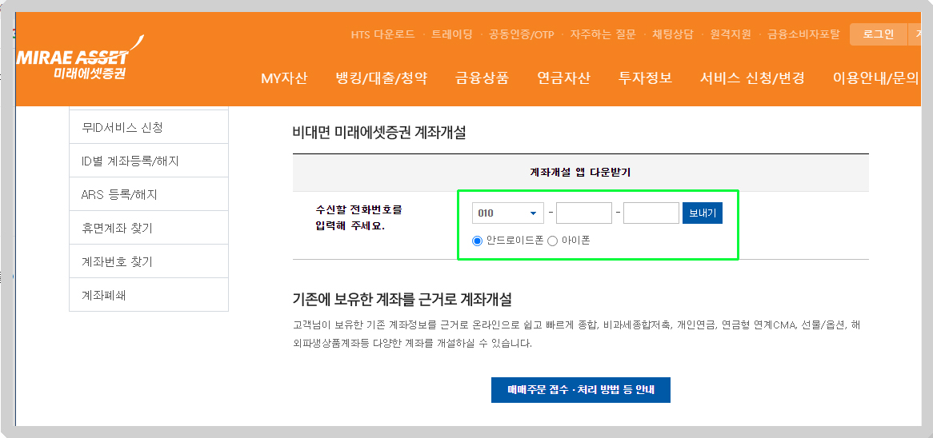Open 뱅킹/대출/청약 menu
933x438 pixels.
382,78
